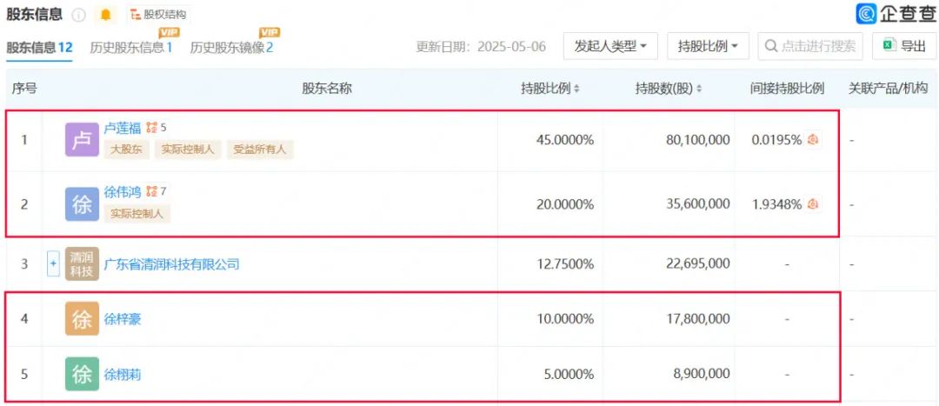Open shareholder 徐栩莉's profile link

[123, 375]
